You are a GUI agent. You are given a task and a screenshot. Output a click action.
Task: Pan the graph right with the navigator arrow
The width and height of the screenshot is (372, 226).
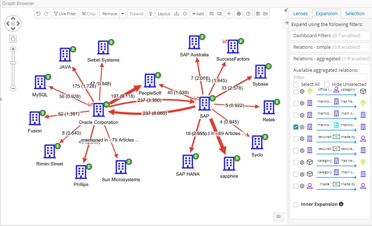pyautogui.click(x=18, y=23)
